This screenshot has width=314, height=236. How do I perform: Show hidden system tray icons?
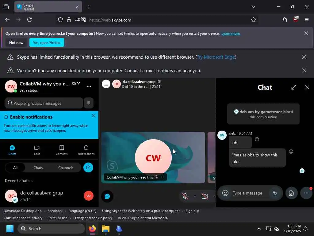click(x=259, y=229)
